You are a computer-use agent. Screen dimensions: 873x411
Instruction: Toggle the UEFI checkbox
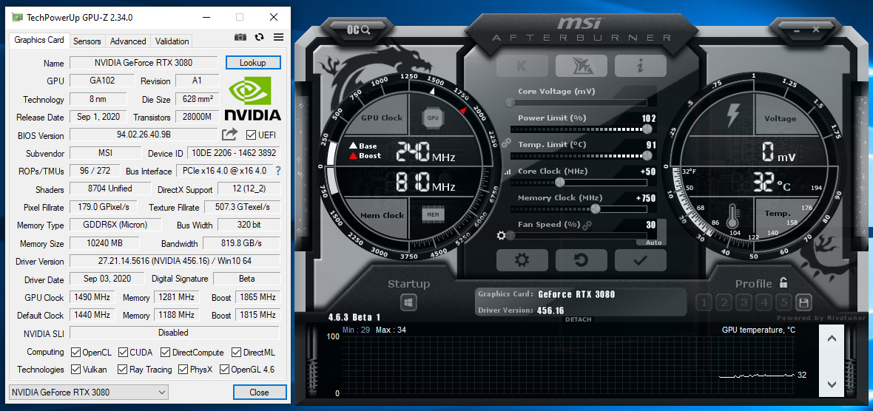[251, 135]
